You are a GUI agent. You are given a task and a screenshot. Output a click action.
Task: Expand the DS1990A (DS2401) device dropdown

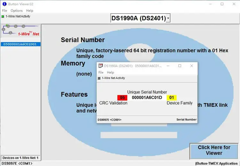(x=168, y=18)
